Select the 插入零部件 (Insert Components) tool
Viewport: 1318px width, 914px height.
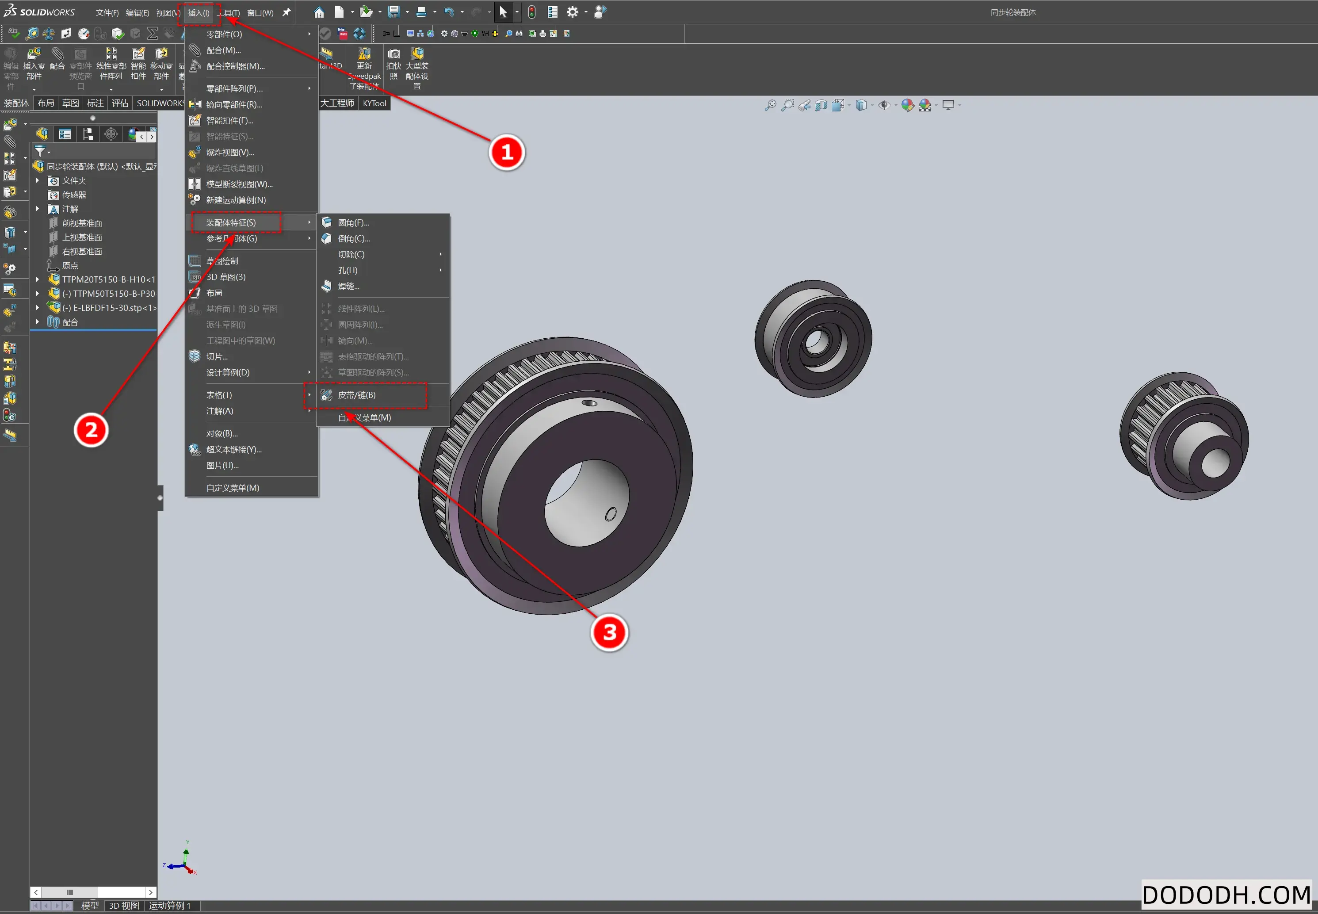click(x=34, y=63)
